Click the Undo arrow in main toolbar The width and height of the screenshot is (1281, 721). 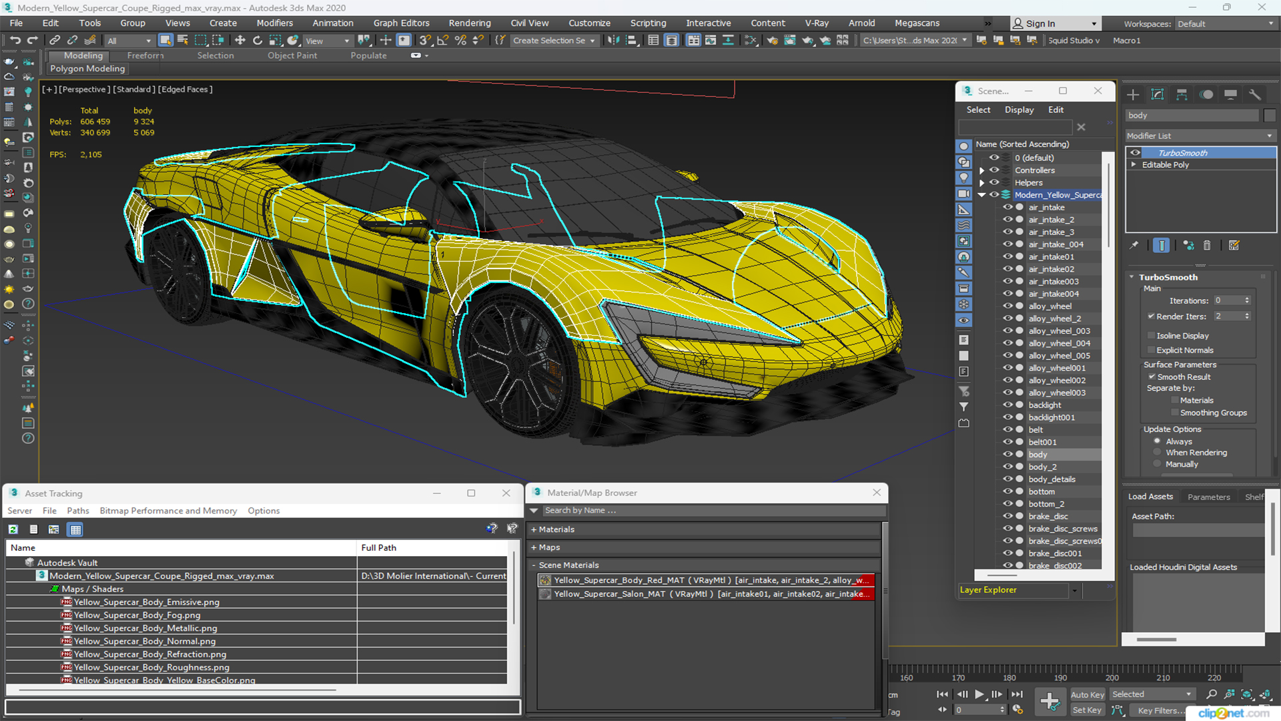(x=15, y=41)
